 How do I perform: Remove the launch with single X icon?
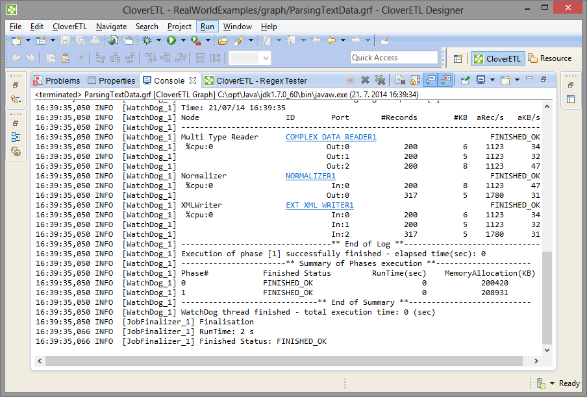[x=365, y=80]
